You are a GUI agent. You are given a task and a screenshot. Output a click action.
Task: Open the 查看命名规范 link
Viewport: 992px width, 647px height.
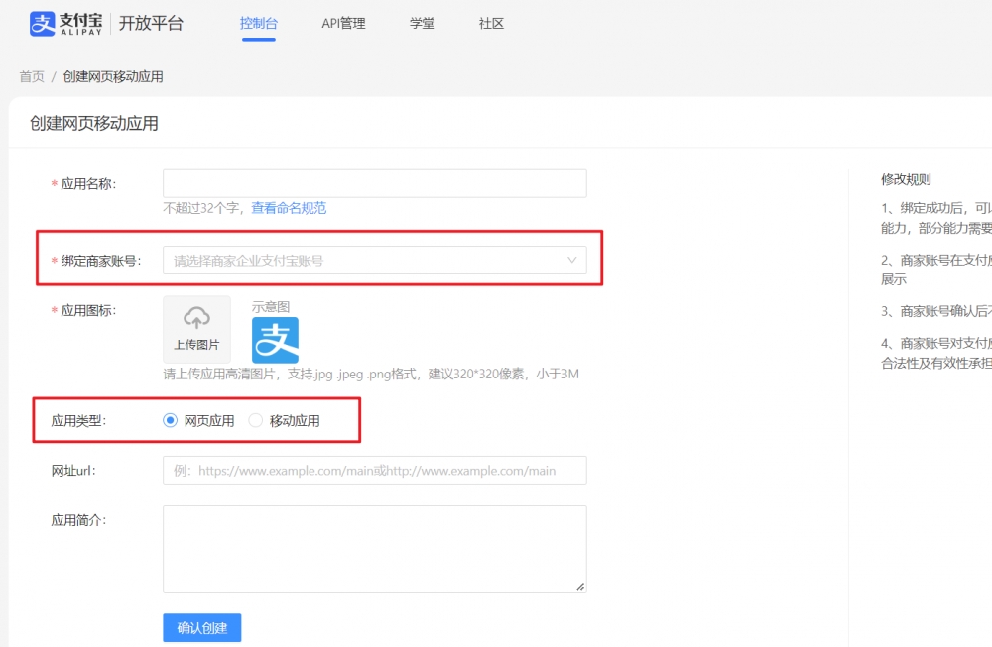(289, 208)
